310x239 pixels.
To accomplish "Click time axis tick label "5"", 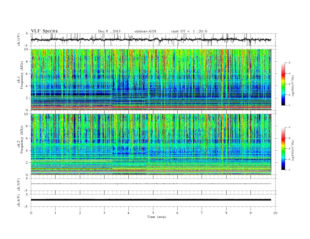I will [153, 213].
